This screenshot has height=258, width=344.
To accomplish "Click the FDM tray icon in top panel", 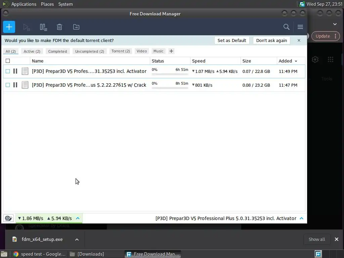I will click(302, 4).
